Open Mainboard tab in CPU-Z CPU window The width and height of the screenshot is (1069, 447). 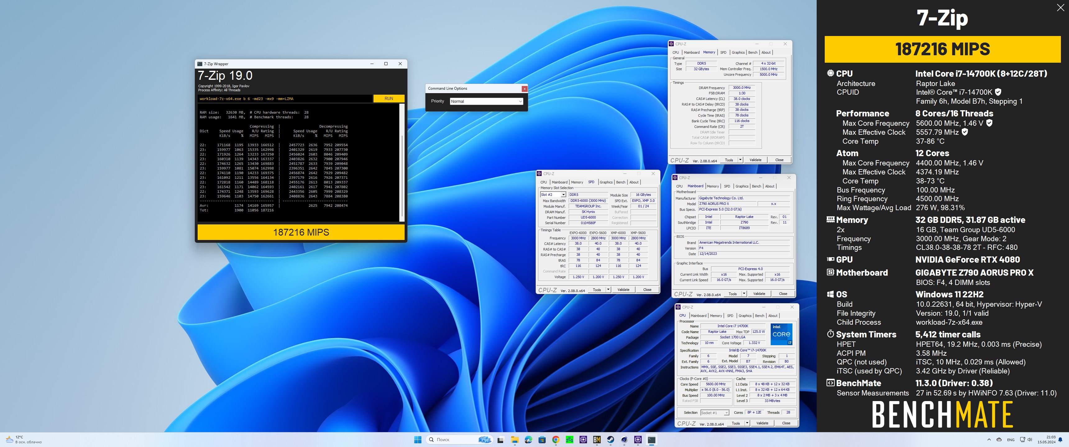(698, 316)
